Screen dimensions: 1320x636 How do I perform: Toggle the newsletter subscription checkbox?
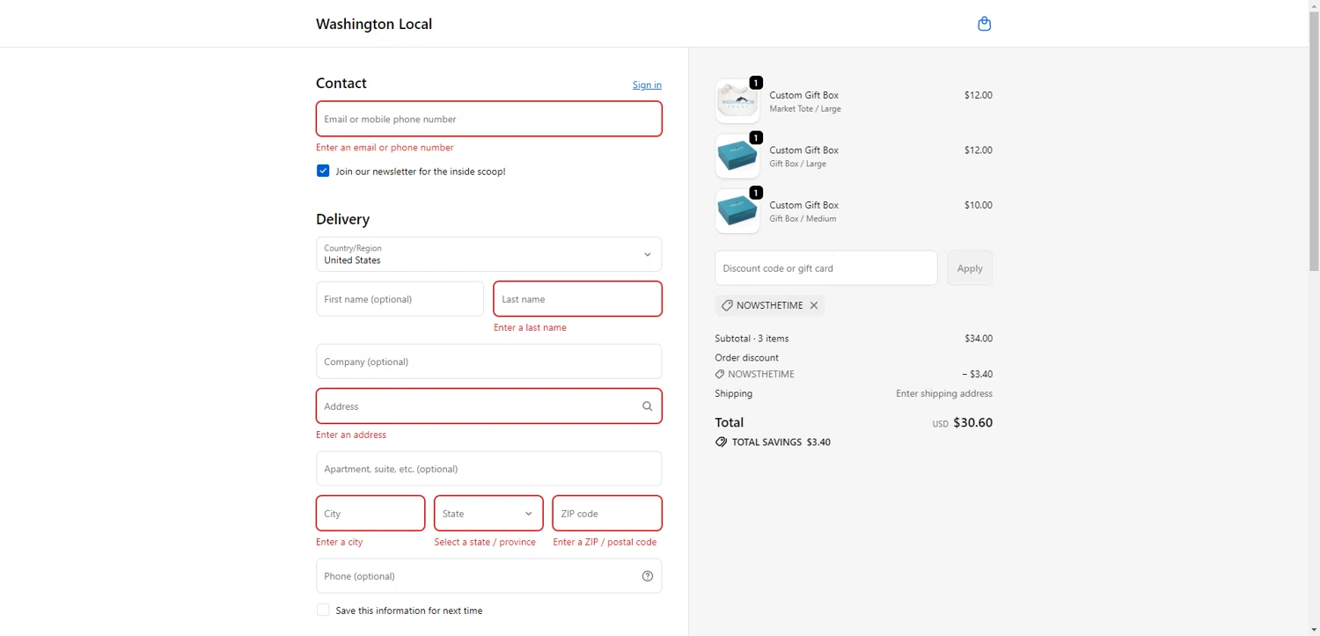point(323,171)
